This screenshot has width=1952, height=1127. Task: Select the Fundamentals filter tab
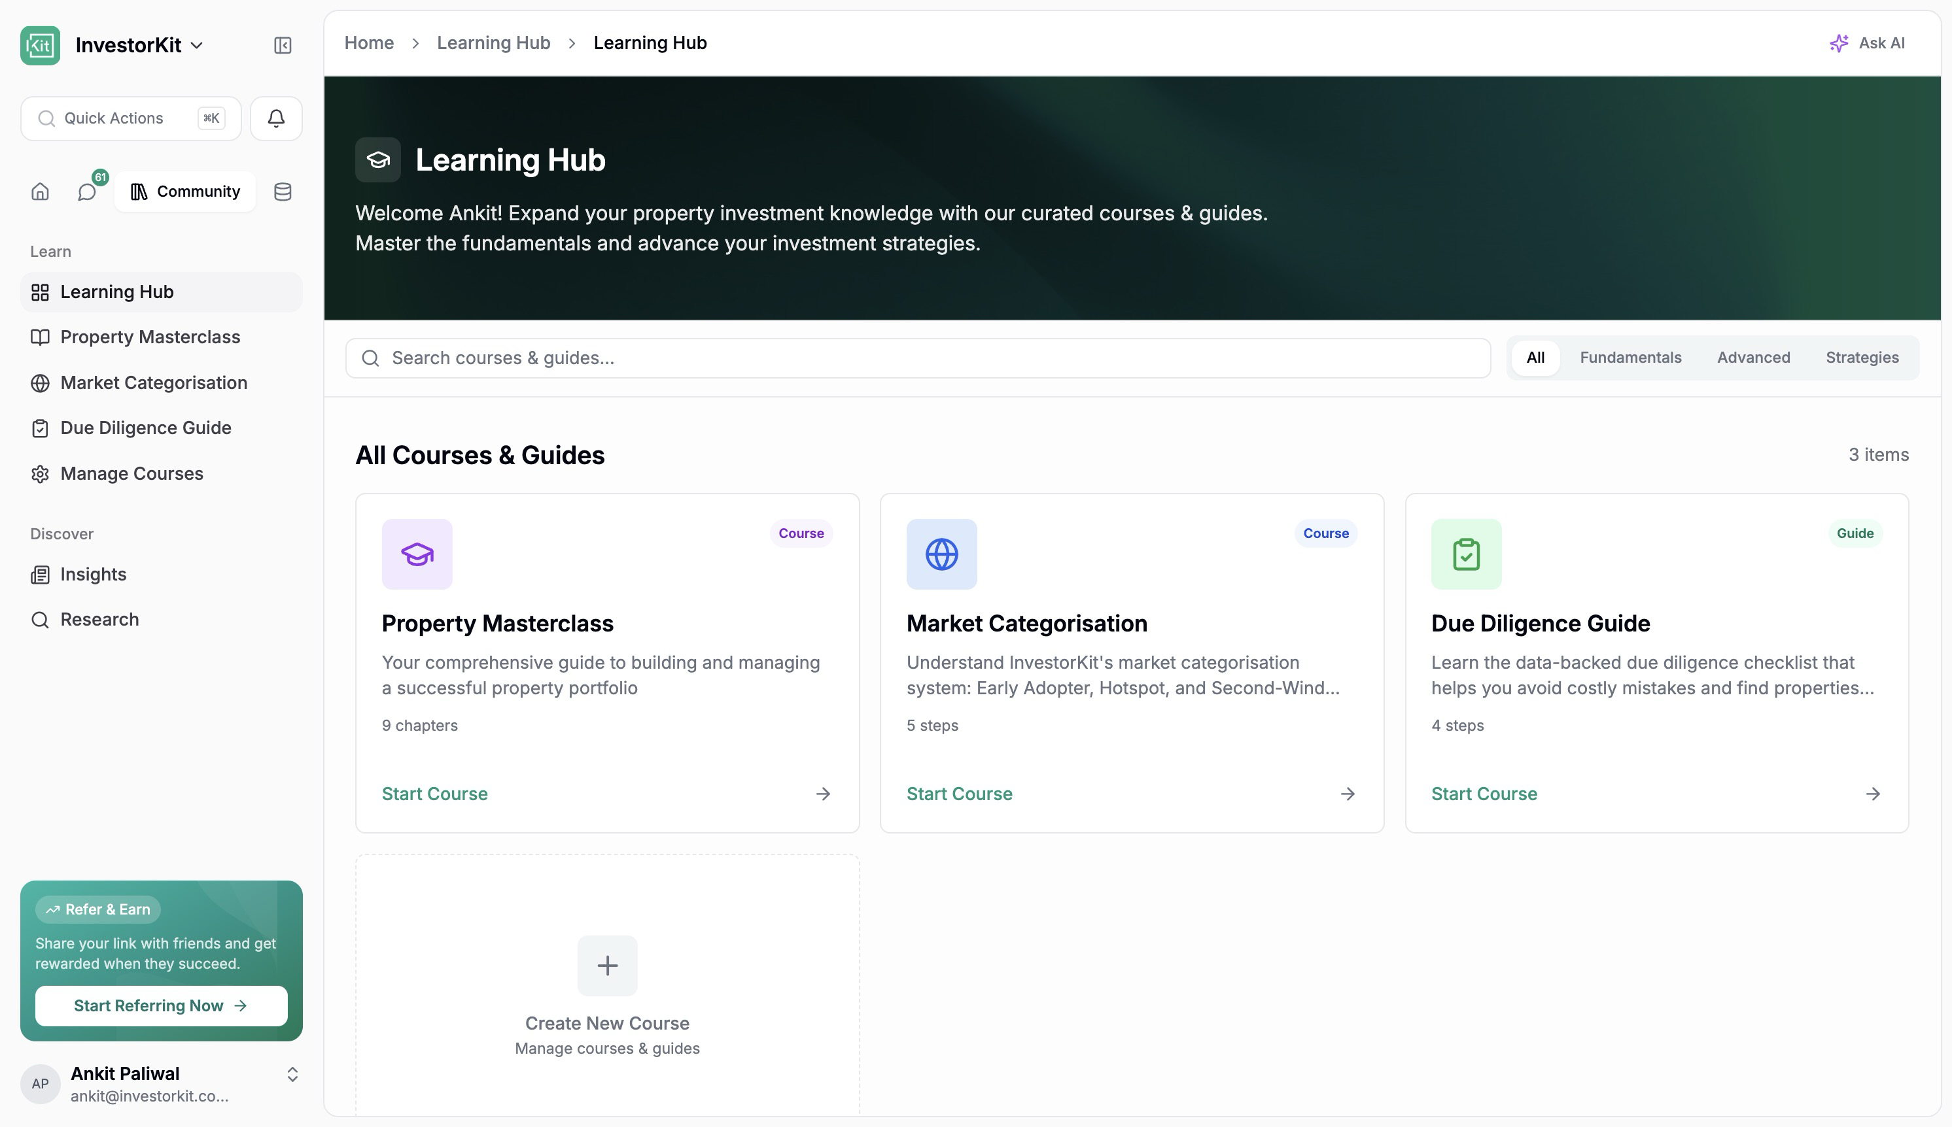[x=1630, y=358]
